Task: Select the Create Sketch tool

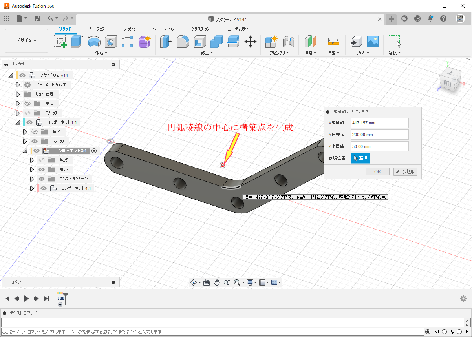Action: [60, 42]
